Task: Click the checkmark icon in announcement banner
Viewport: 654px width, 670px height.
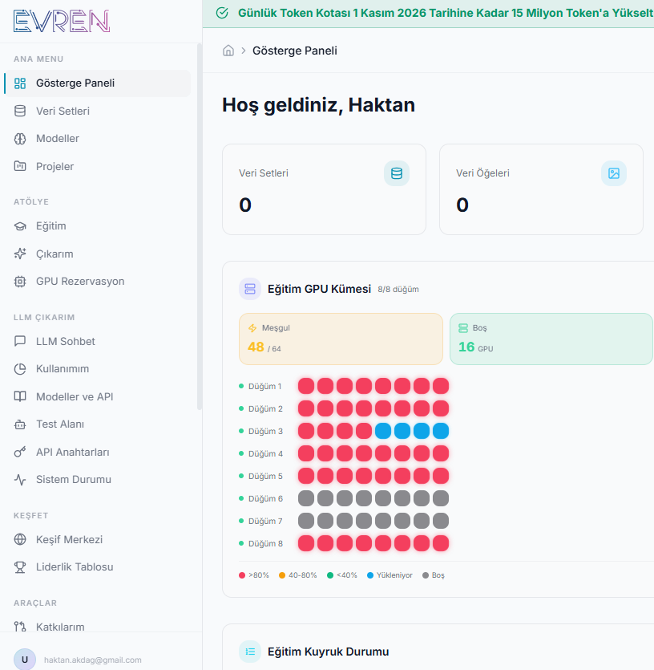Action: pos(222,13)
